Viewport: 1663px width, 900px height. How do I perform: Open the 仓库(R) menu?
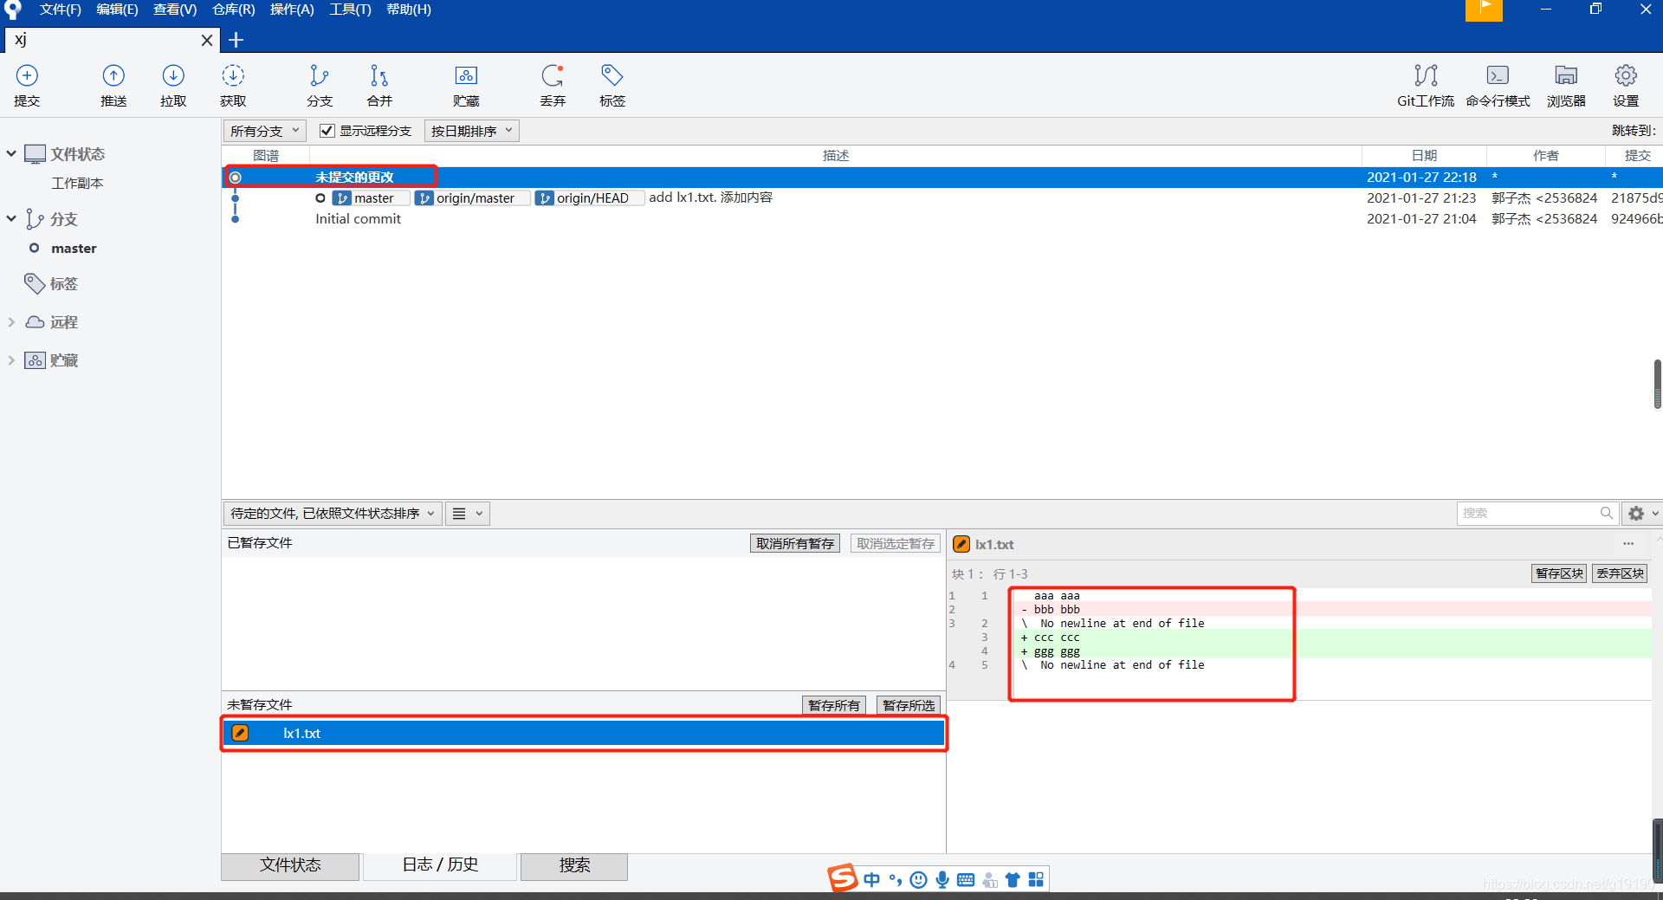tap(233, 10)
